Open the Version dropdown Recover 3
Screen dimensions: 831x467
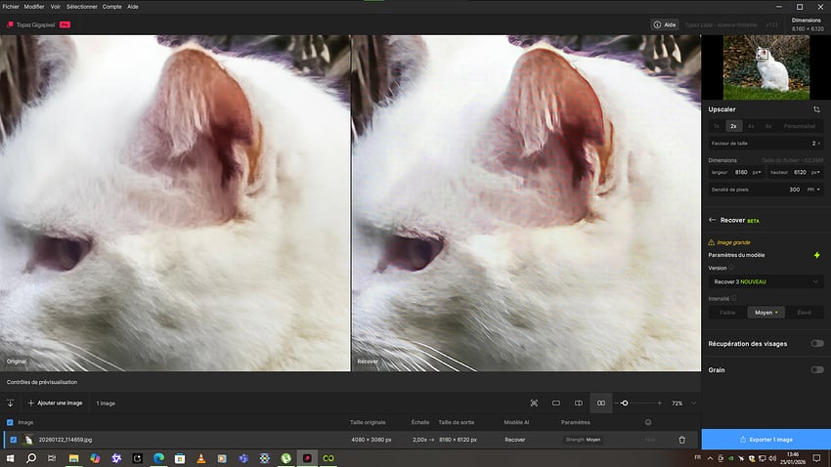tap(765, 281)
